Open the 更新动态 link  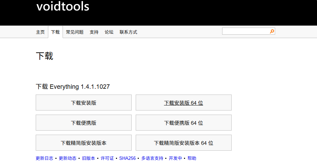68,158
